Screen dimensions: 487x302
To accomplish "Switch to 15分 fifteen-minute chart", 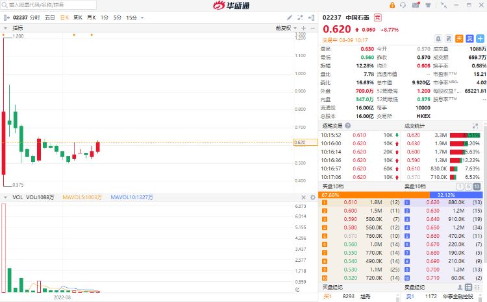I will [131, 17].
